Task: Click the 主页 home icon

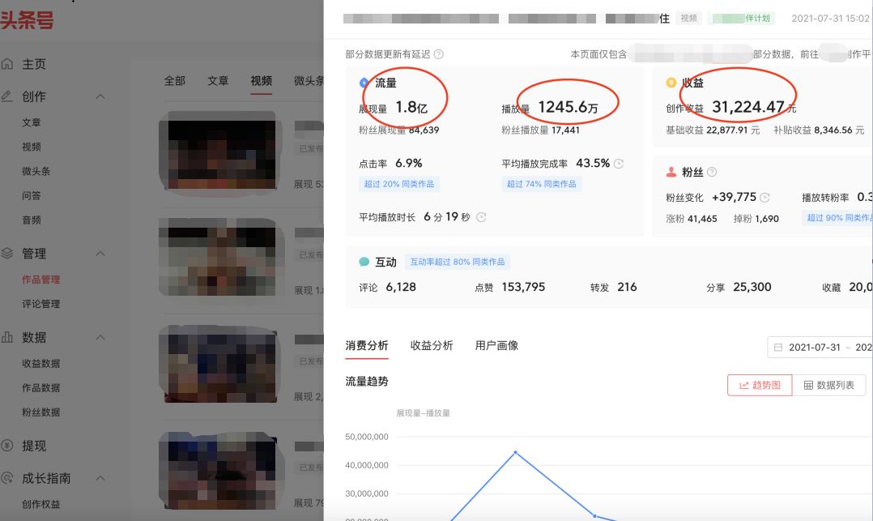Action: pos(7,64)
